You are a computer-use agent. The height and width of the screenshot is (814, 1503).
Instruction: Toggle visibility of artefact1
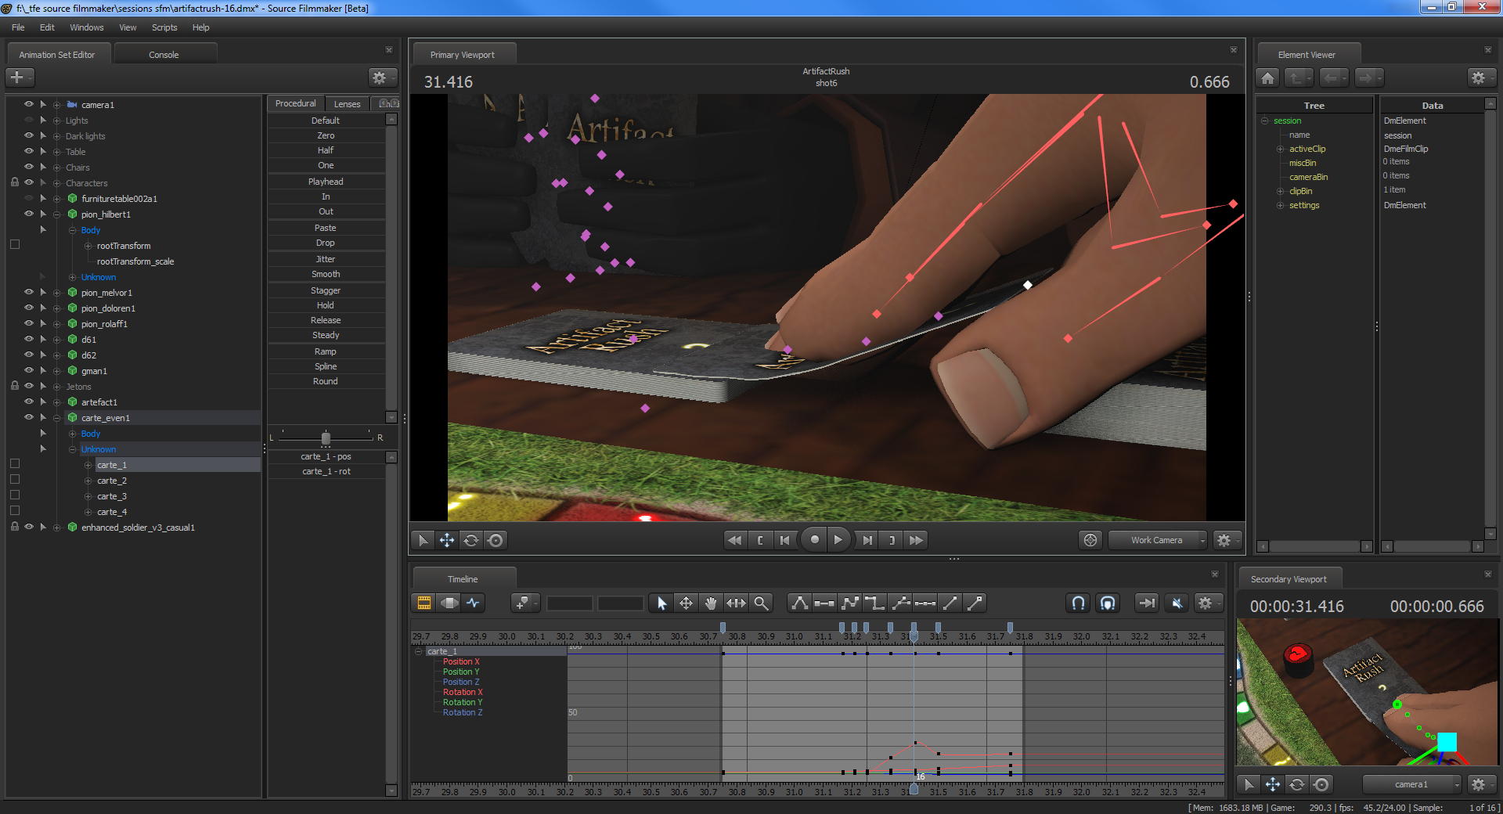[x=29, y=402]
